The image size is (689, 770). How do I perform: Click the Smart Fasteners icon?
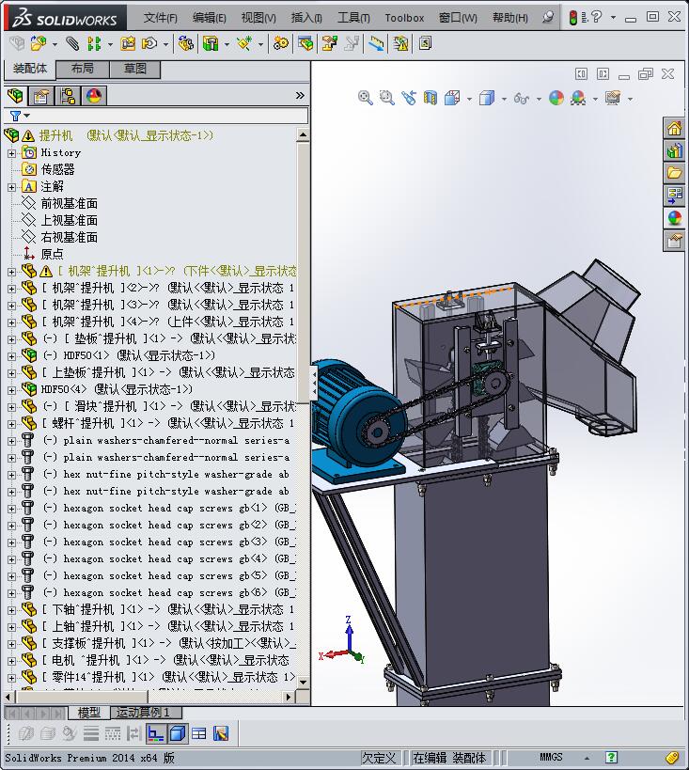[x=128, y=43]
